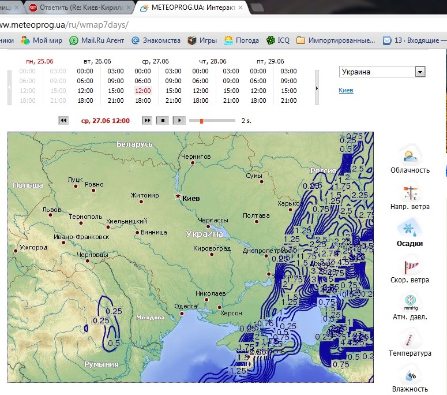Image resolution: width=447 pixels, height=395 pixels.
Task: Play the forecast animation
Action: 179,120
